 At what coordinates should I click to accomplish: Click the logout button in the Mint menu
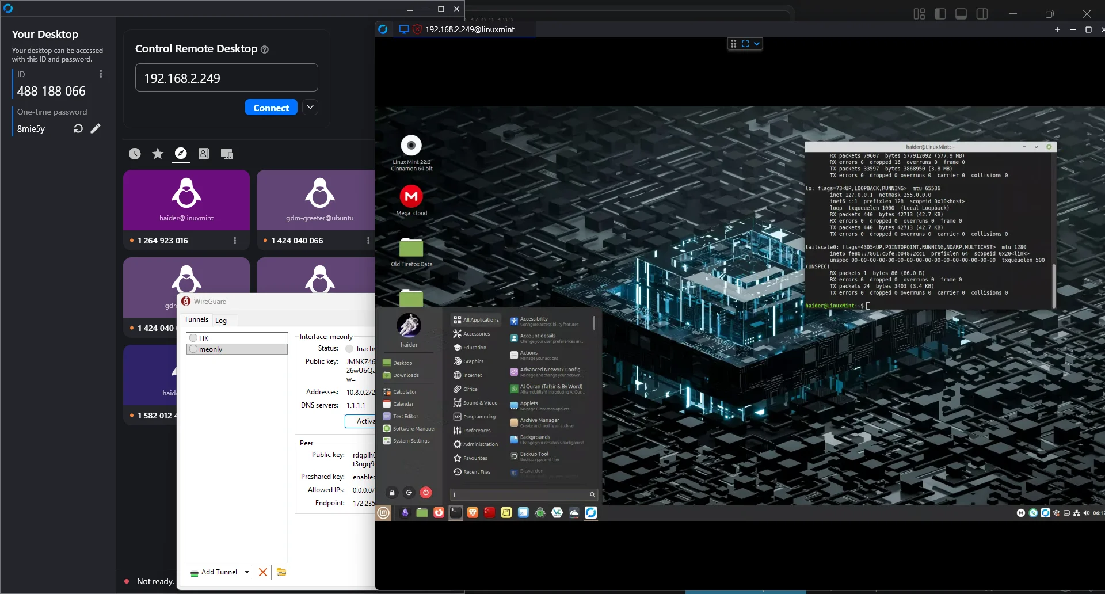[x=409, y=492]
